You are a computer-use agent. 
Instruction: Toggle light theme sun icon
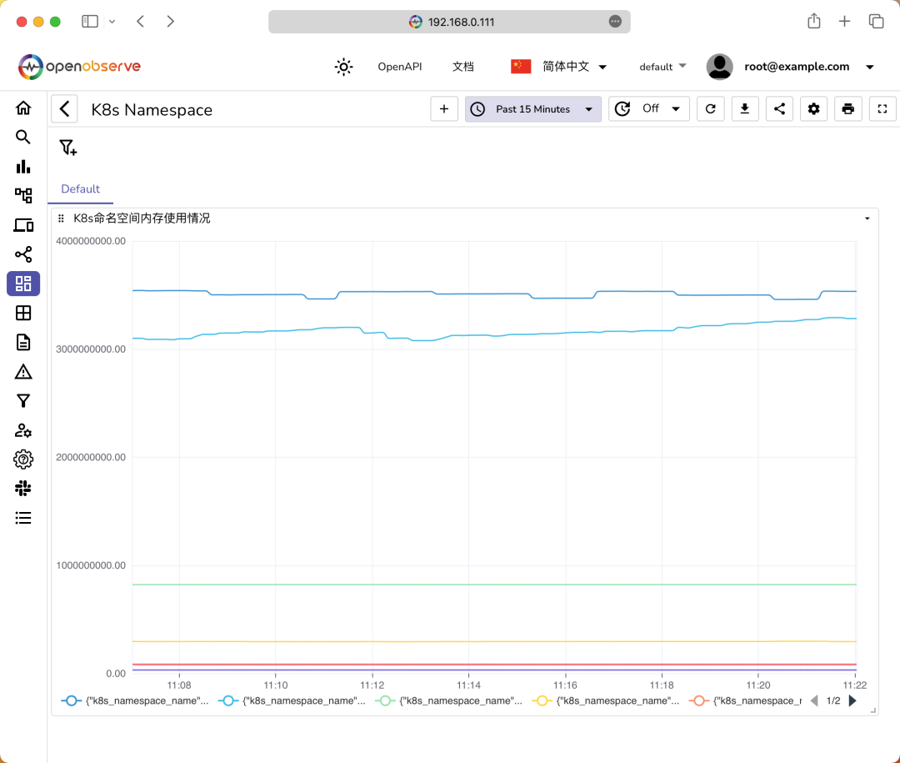click(x=343, y=67)
